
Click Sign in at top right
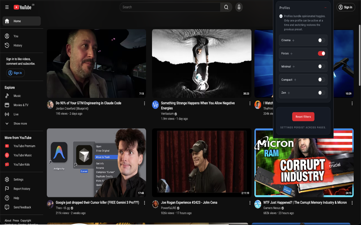coord(346,7)
